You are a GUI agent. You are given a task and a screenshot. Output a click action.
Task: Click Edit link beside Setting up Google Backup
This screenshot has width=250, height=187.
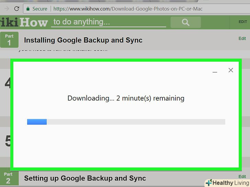click(242, 176)
